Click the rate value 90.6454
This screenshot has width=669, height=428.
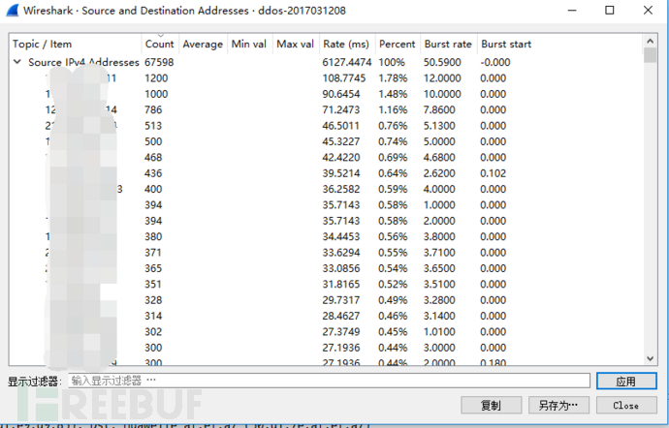coord(341,94)
